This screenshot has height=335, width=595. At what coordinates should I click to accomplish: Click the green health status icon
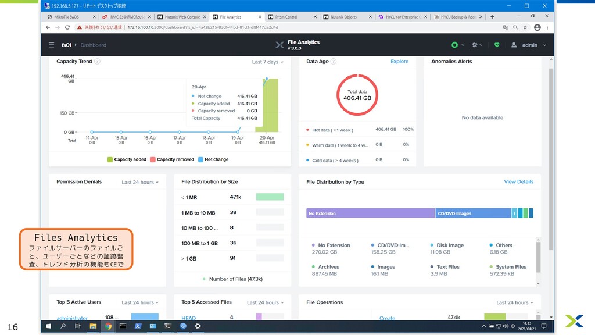454,45
